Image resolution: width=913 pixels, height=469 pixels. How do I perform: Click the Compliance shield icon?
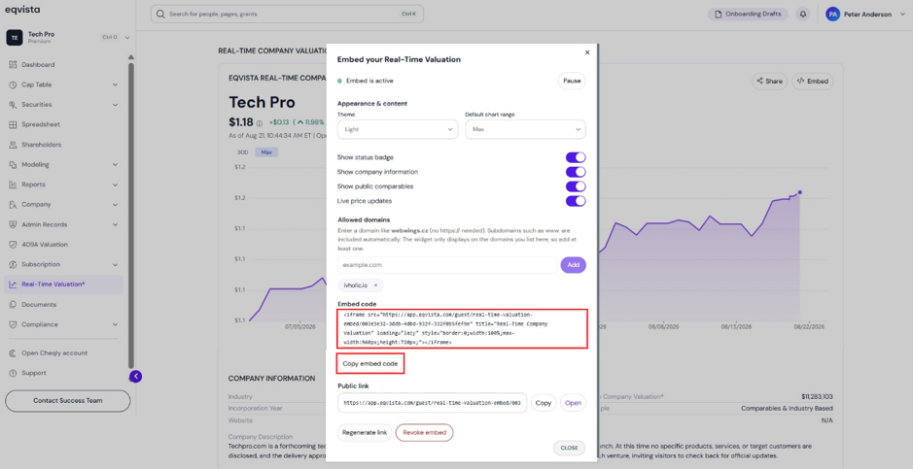coord(13,324)
